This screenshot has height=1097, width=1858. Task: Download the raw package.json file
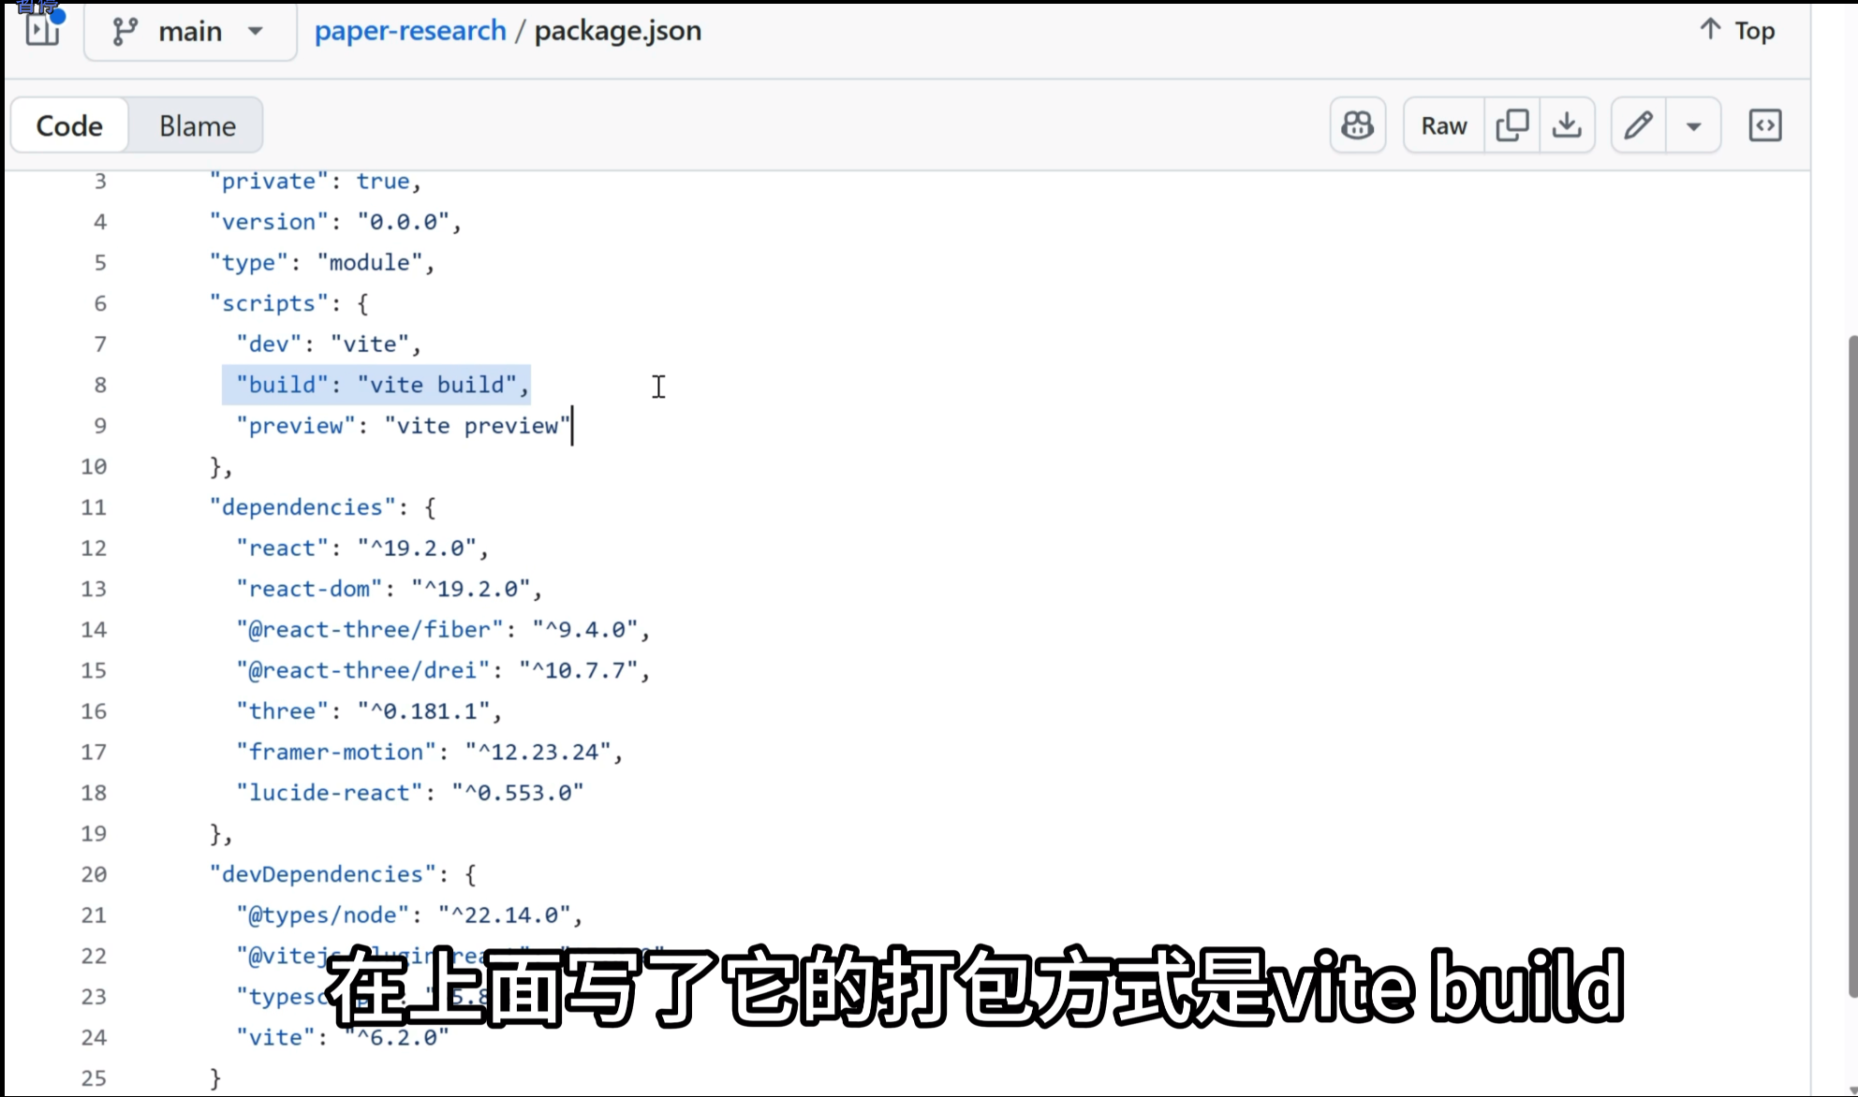click(1567, 125)
